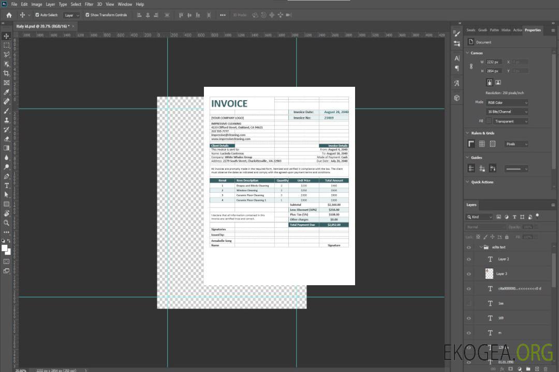Open the 3D panel icon
Image resolution: width=559 pixels, height=372 pixels.
(457, 98)
